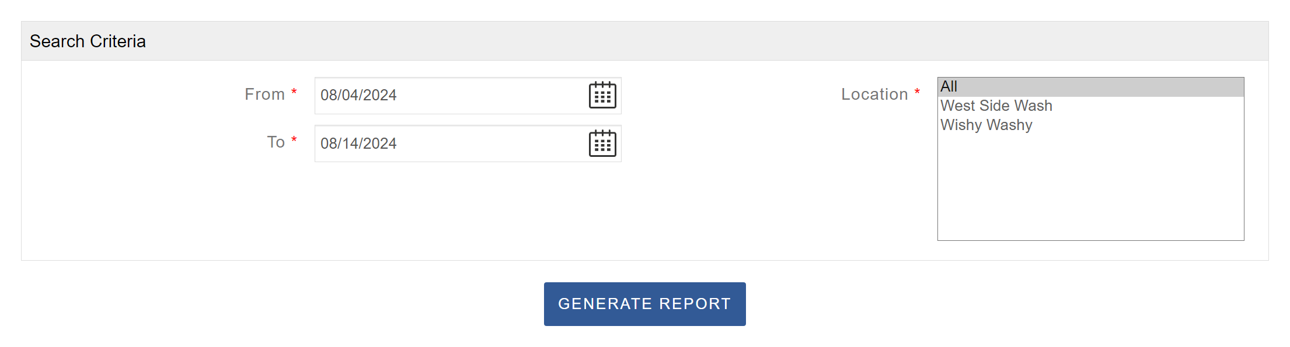Open the To date calendar picker
This screenshot has width=1290, height=347.
pos(602,143)
